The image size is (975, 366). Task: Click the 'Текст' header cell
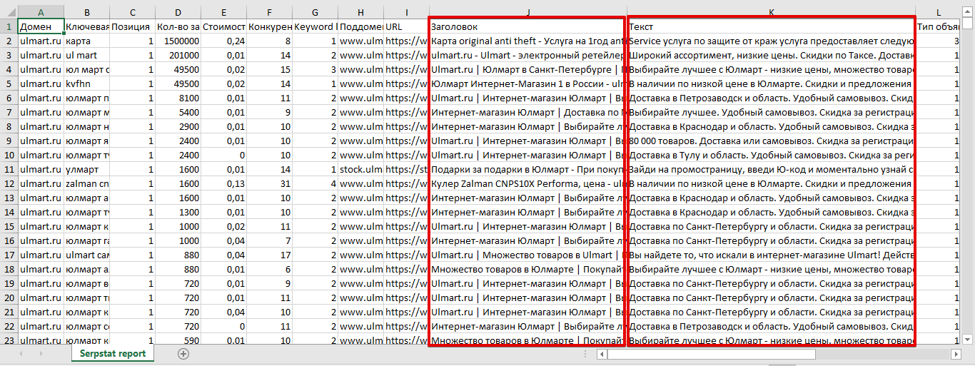pos(771,26)
